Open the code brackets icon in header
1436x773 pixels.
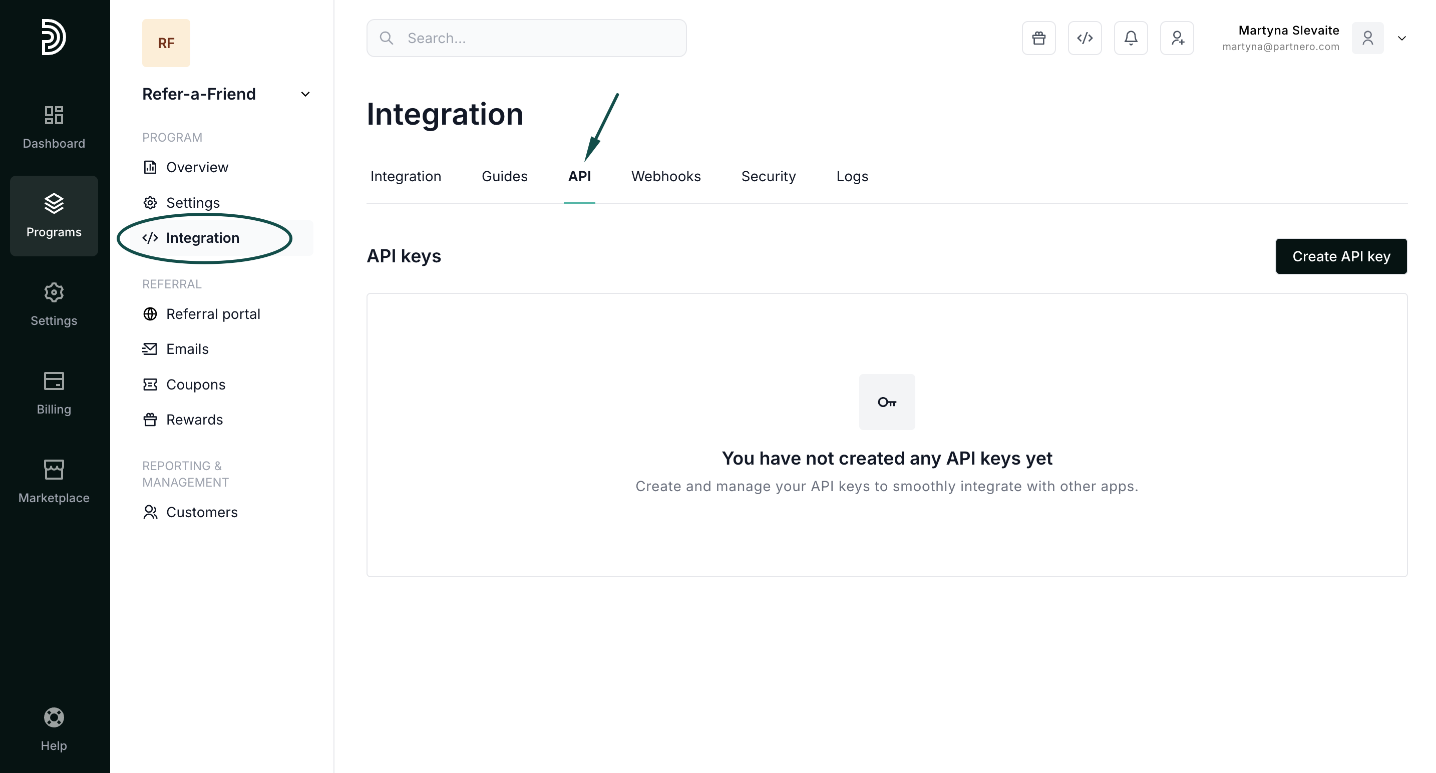(1084, 38)
